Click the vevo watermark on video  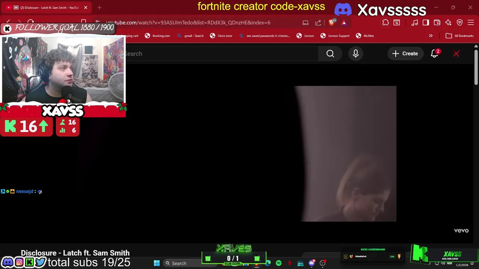pos(461,231)
